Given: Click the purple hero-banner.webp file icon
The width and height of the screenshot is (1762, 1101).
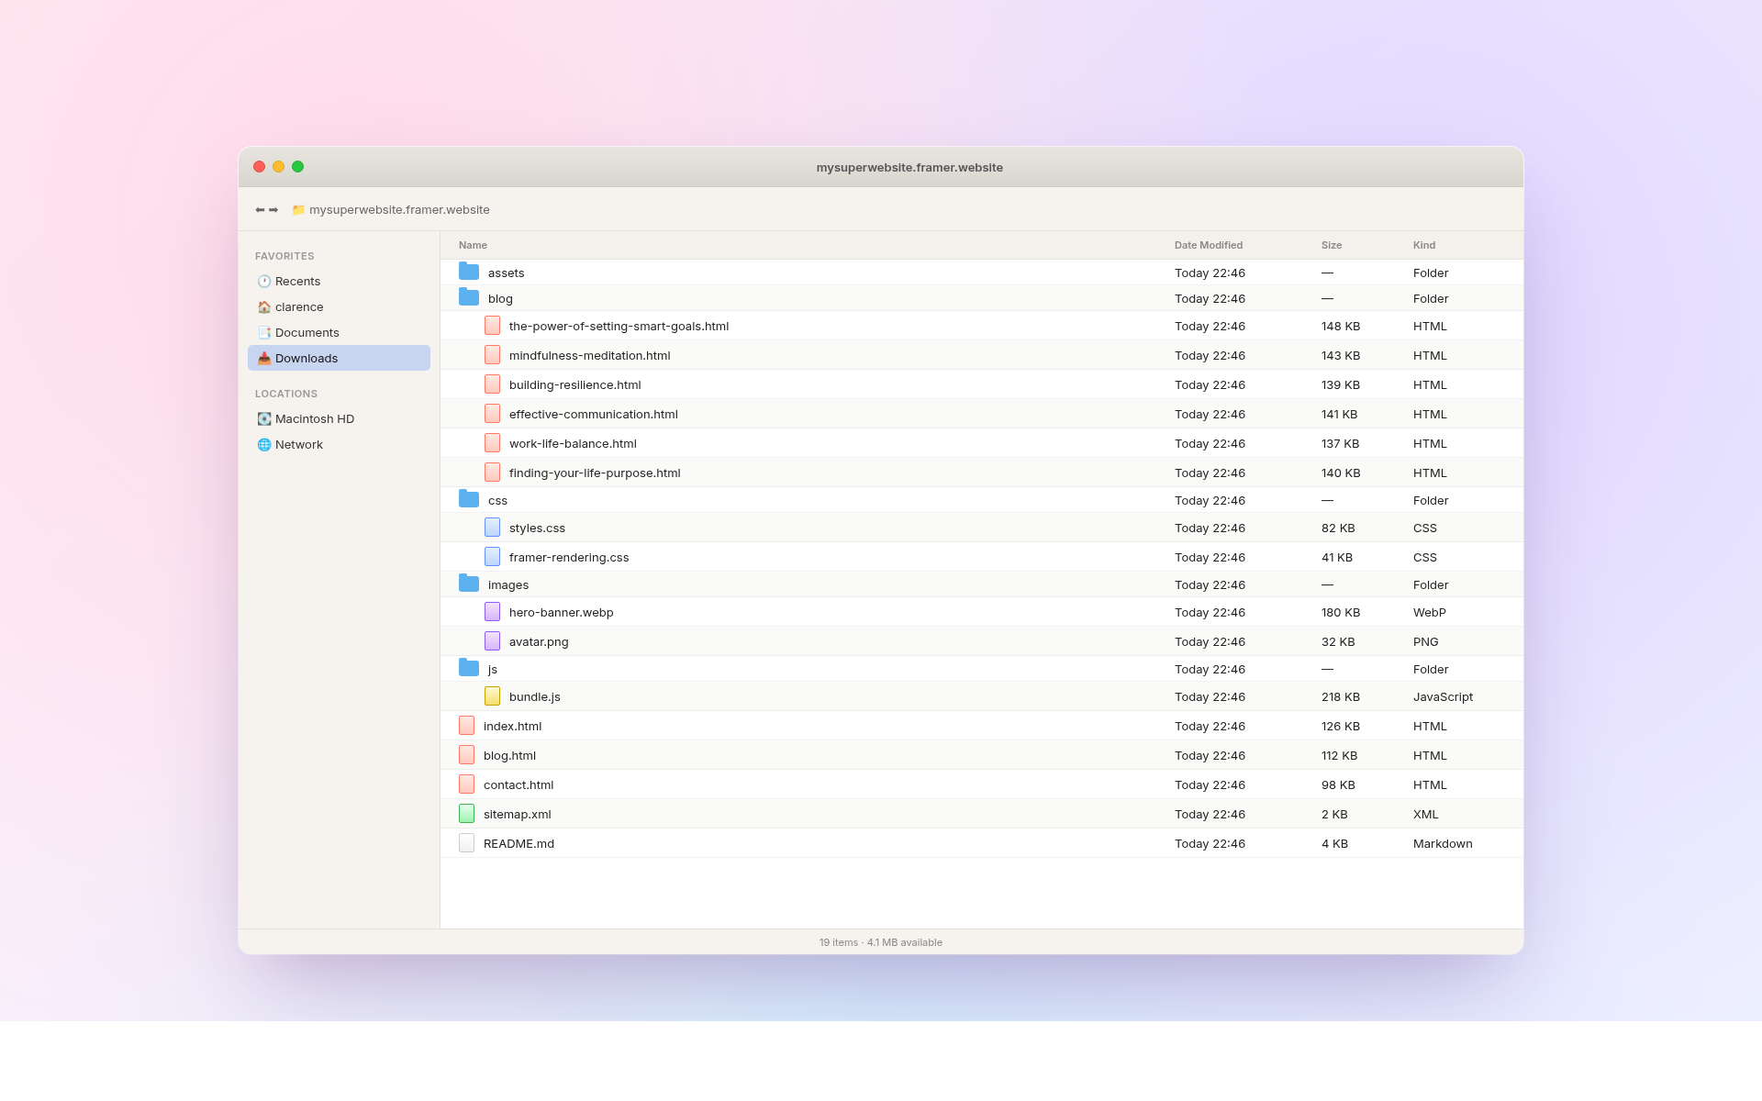Looking at the screenshot, I should (x=492, y=612).
